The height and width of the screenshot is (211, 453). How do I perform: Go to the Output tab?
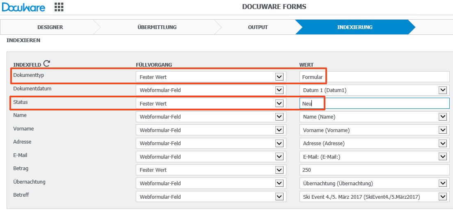[258, 27]
